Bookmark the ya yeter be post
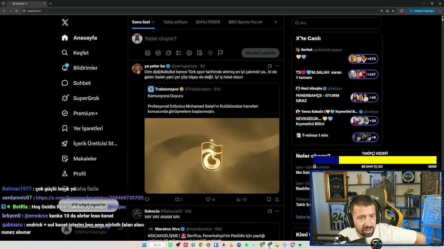 coord(269,199)
